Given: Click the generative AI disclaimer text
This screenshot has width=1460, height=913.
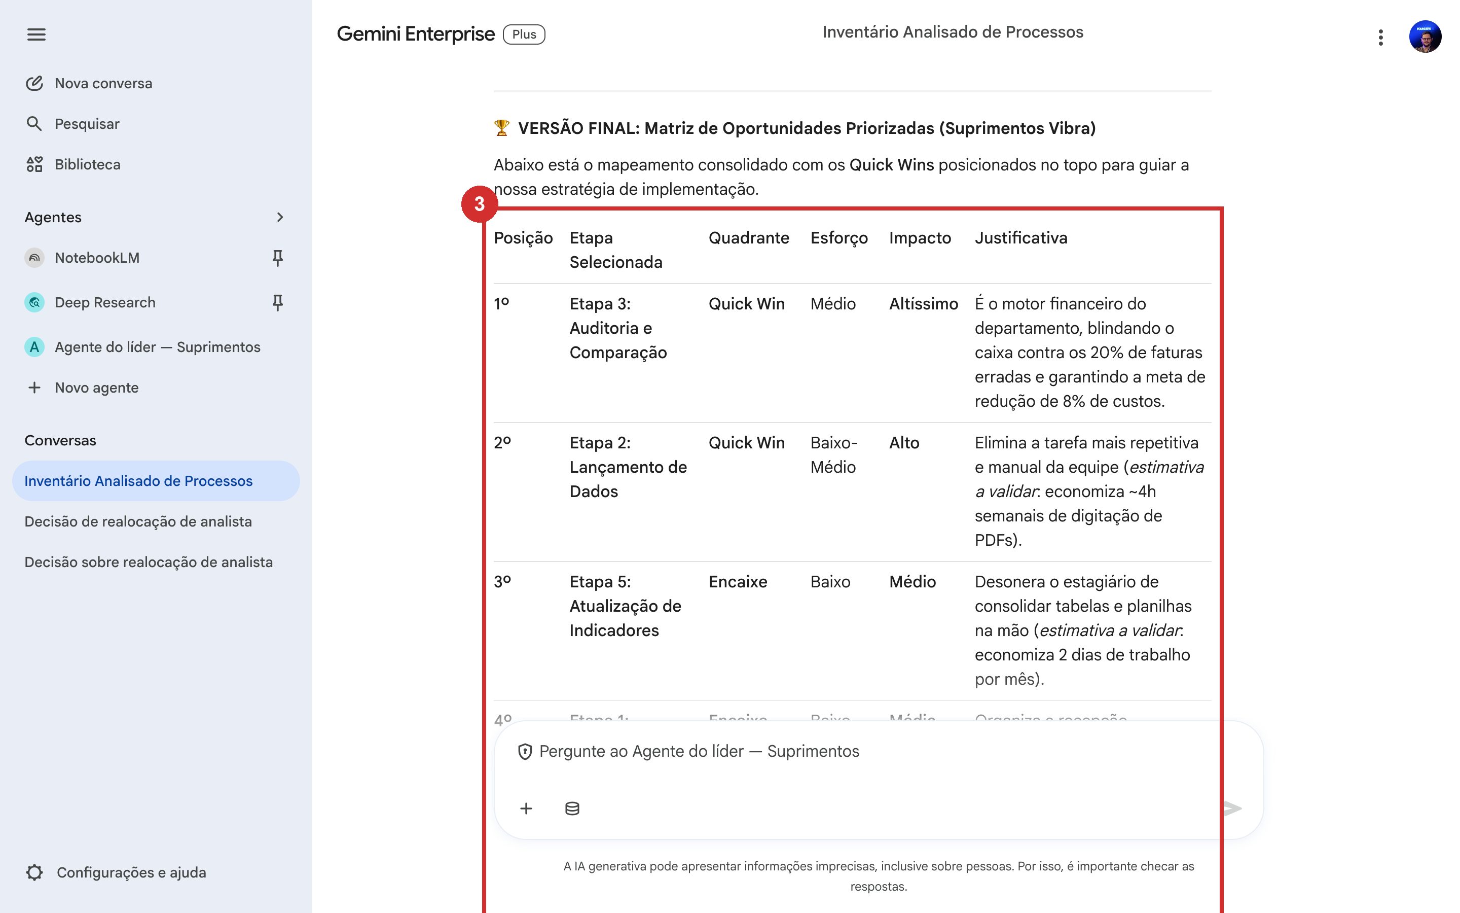Looking at the screenshot, I should point(879,876).
